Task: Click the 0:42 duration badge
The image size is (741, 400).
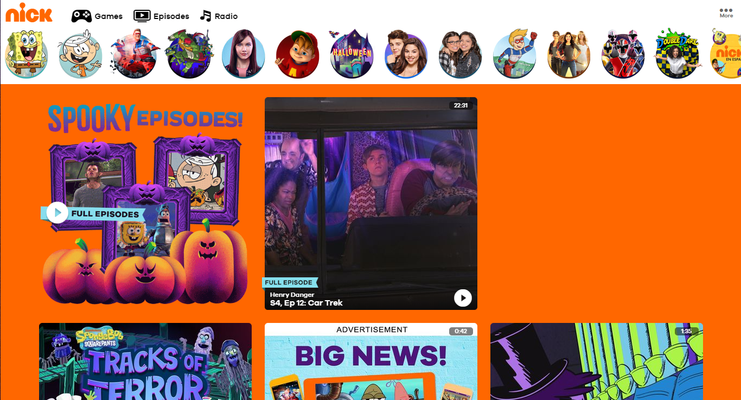Action: pyautogui.click(x=461, y=331)
